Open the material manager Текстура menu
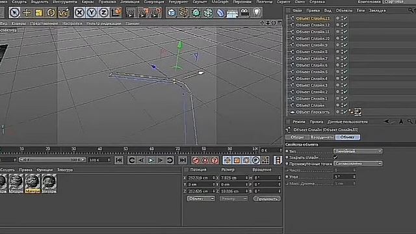The height and width of the screenshot is (234, 416). click(65, 170)
